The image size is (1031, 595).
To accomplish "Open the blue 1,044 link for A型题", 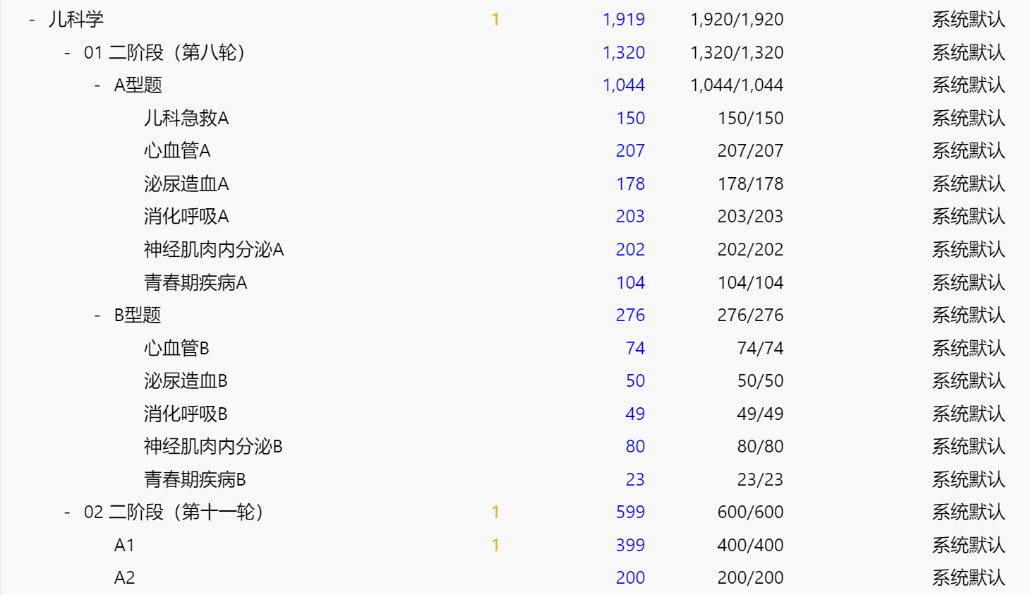I will 623,85.
